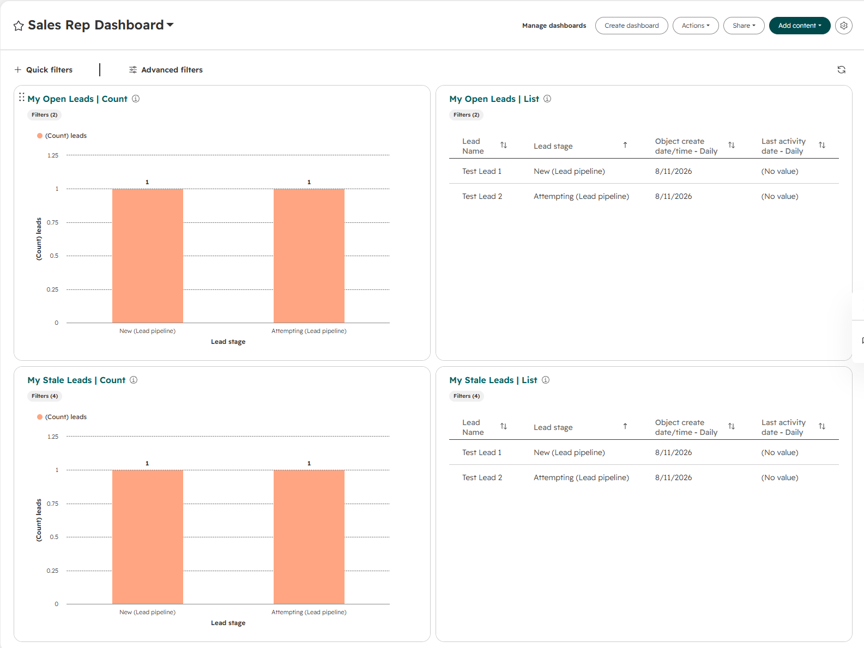The height and width of the screenshot is (648, 864).
Task: Refresh the dashboard with the refresh icon
Action: point(842,70)
